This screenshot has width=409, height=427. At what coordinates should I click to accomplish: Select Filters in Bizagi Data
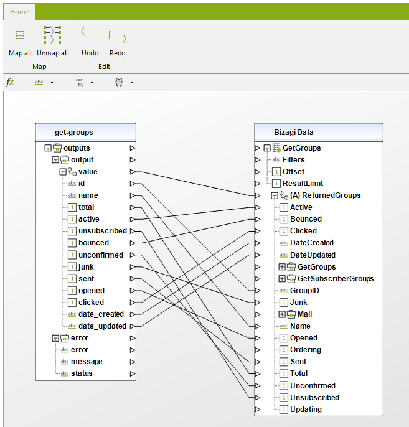pos(294,160)
